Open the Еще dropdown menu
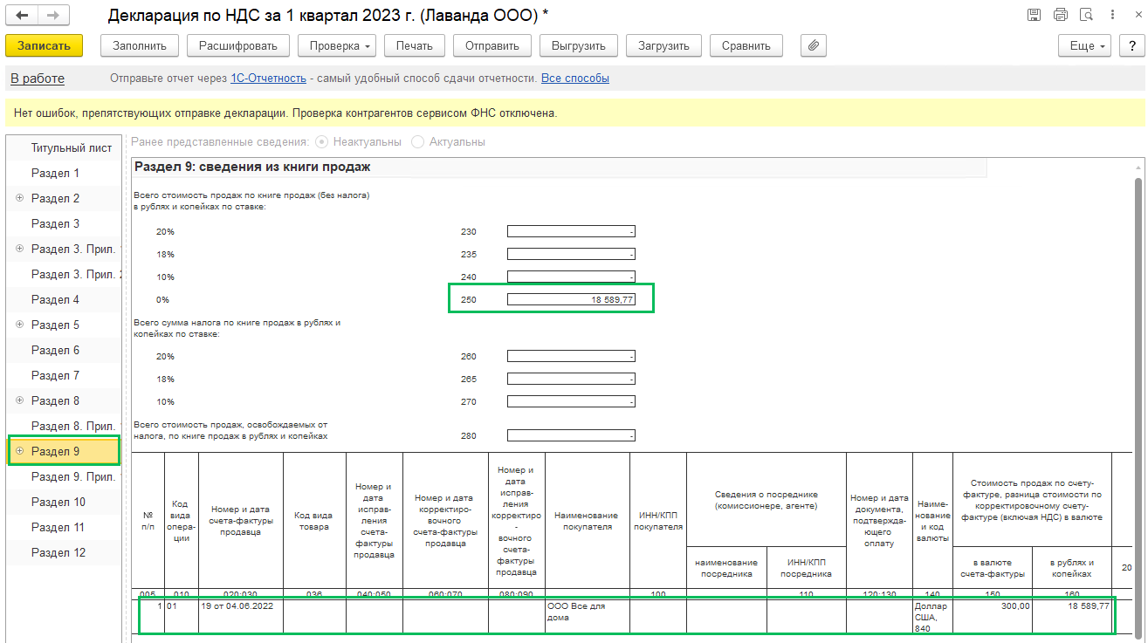Image resolution: width=1148 pixels, height=643 pixels. 1083,46
